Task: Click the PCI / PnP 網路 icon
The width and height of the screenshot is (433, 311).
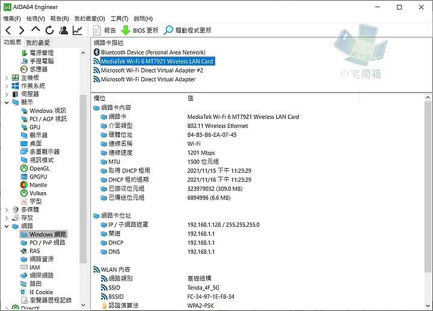Action: click(24, 243)
